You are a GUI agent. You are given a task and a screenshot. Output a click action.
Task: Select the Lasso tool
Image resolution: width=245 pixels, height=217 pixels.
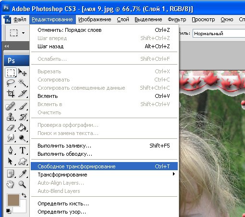11,83
